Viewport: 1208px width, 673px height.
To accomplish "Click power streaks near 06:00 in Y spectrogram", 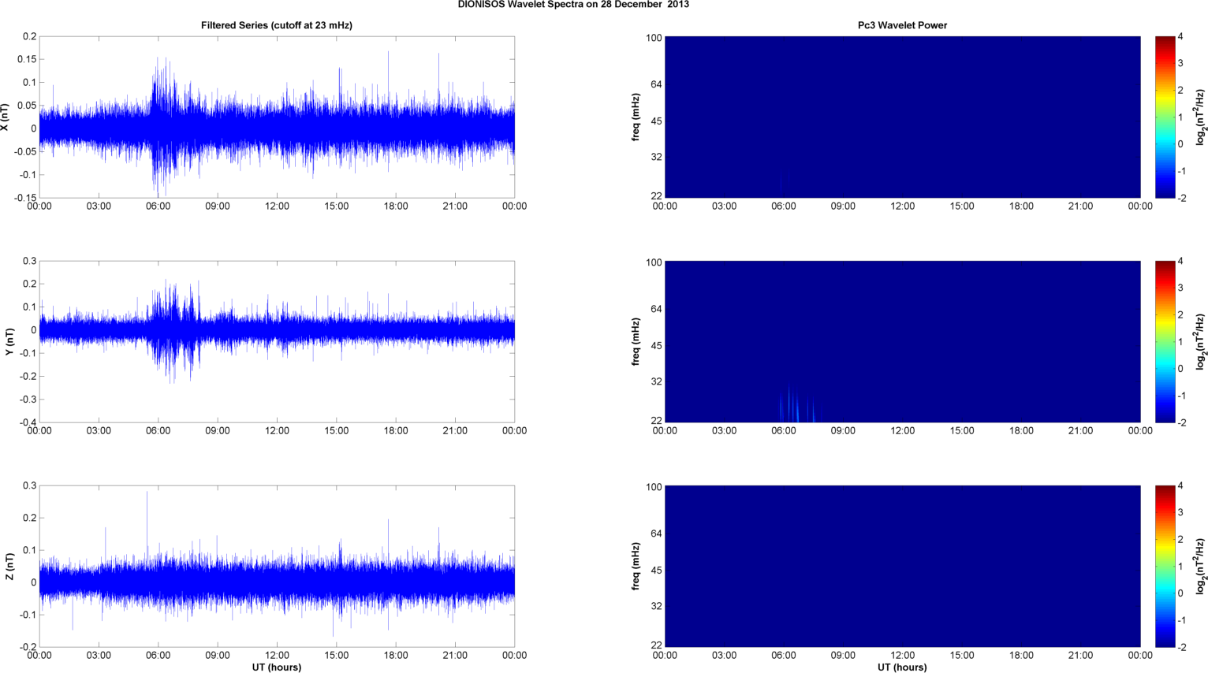I will [x=796, y=403].
